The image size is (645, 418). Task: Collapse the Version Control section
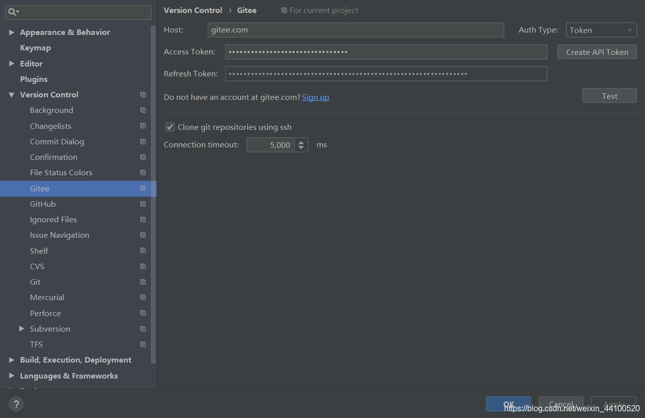click(x=11, y=94)
